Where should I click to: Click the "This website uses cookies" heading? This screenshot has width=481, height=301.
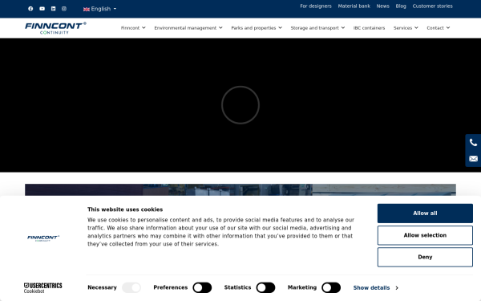[x=125, y=209]
